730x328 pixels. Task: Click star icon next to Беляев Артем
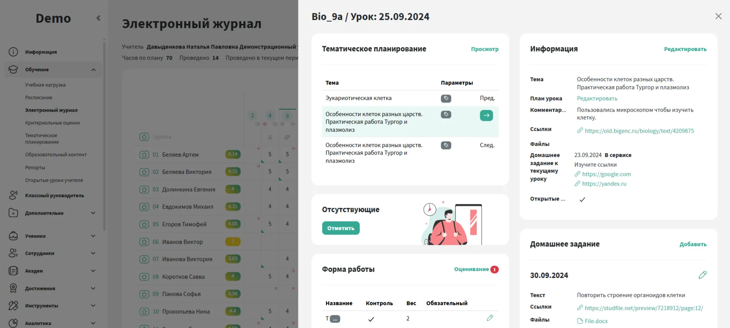pyautogui.click(x=144, y=155)
